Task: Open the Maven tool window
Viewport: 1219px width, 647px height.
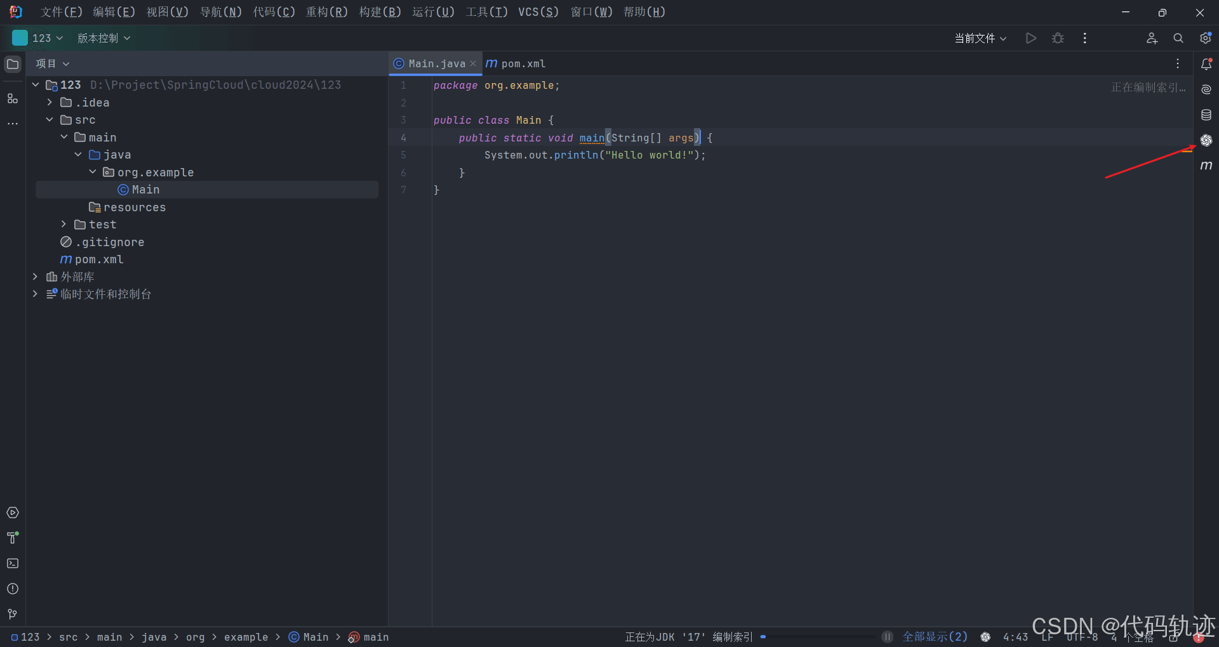Action: 1206,166
